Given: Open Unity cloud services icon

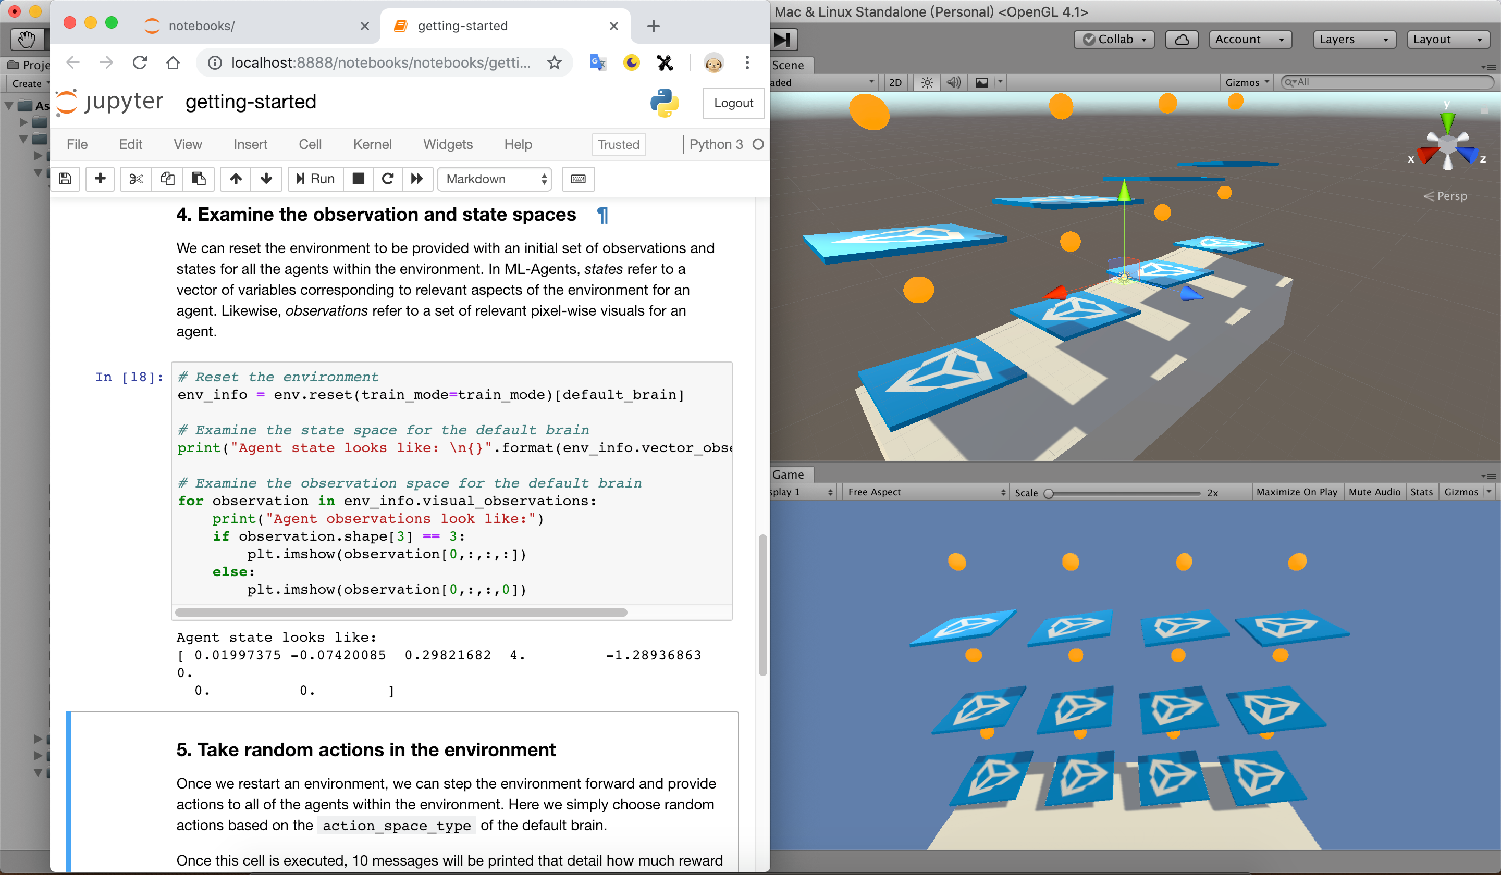Looking at the screenshot, I should click(1182, 39).
